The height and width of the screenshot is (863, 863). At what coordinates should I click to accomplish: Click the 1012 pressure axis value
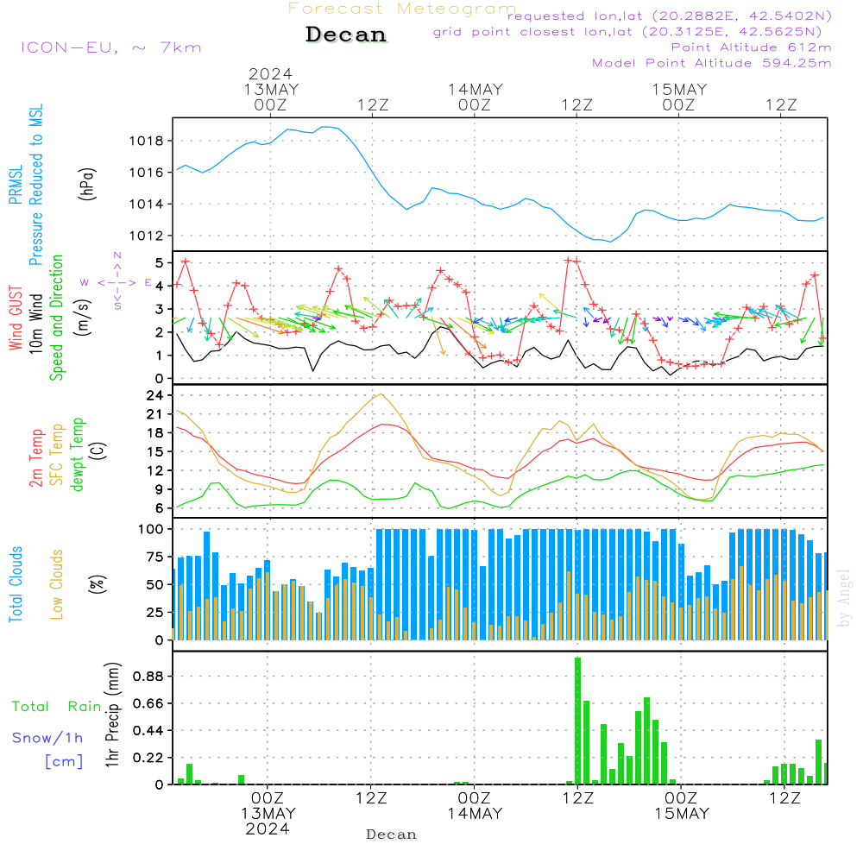click(147, 236)
